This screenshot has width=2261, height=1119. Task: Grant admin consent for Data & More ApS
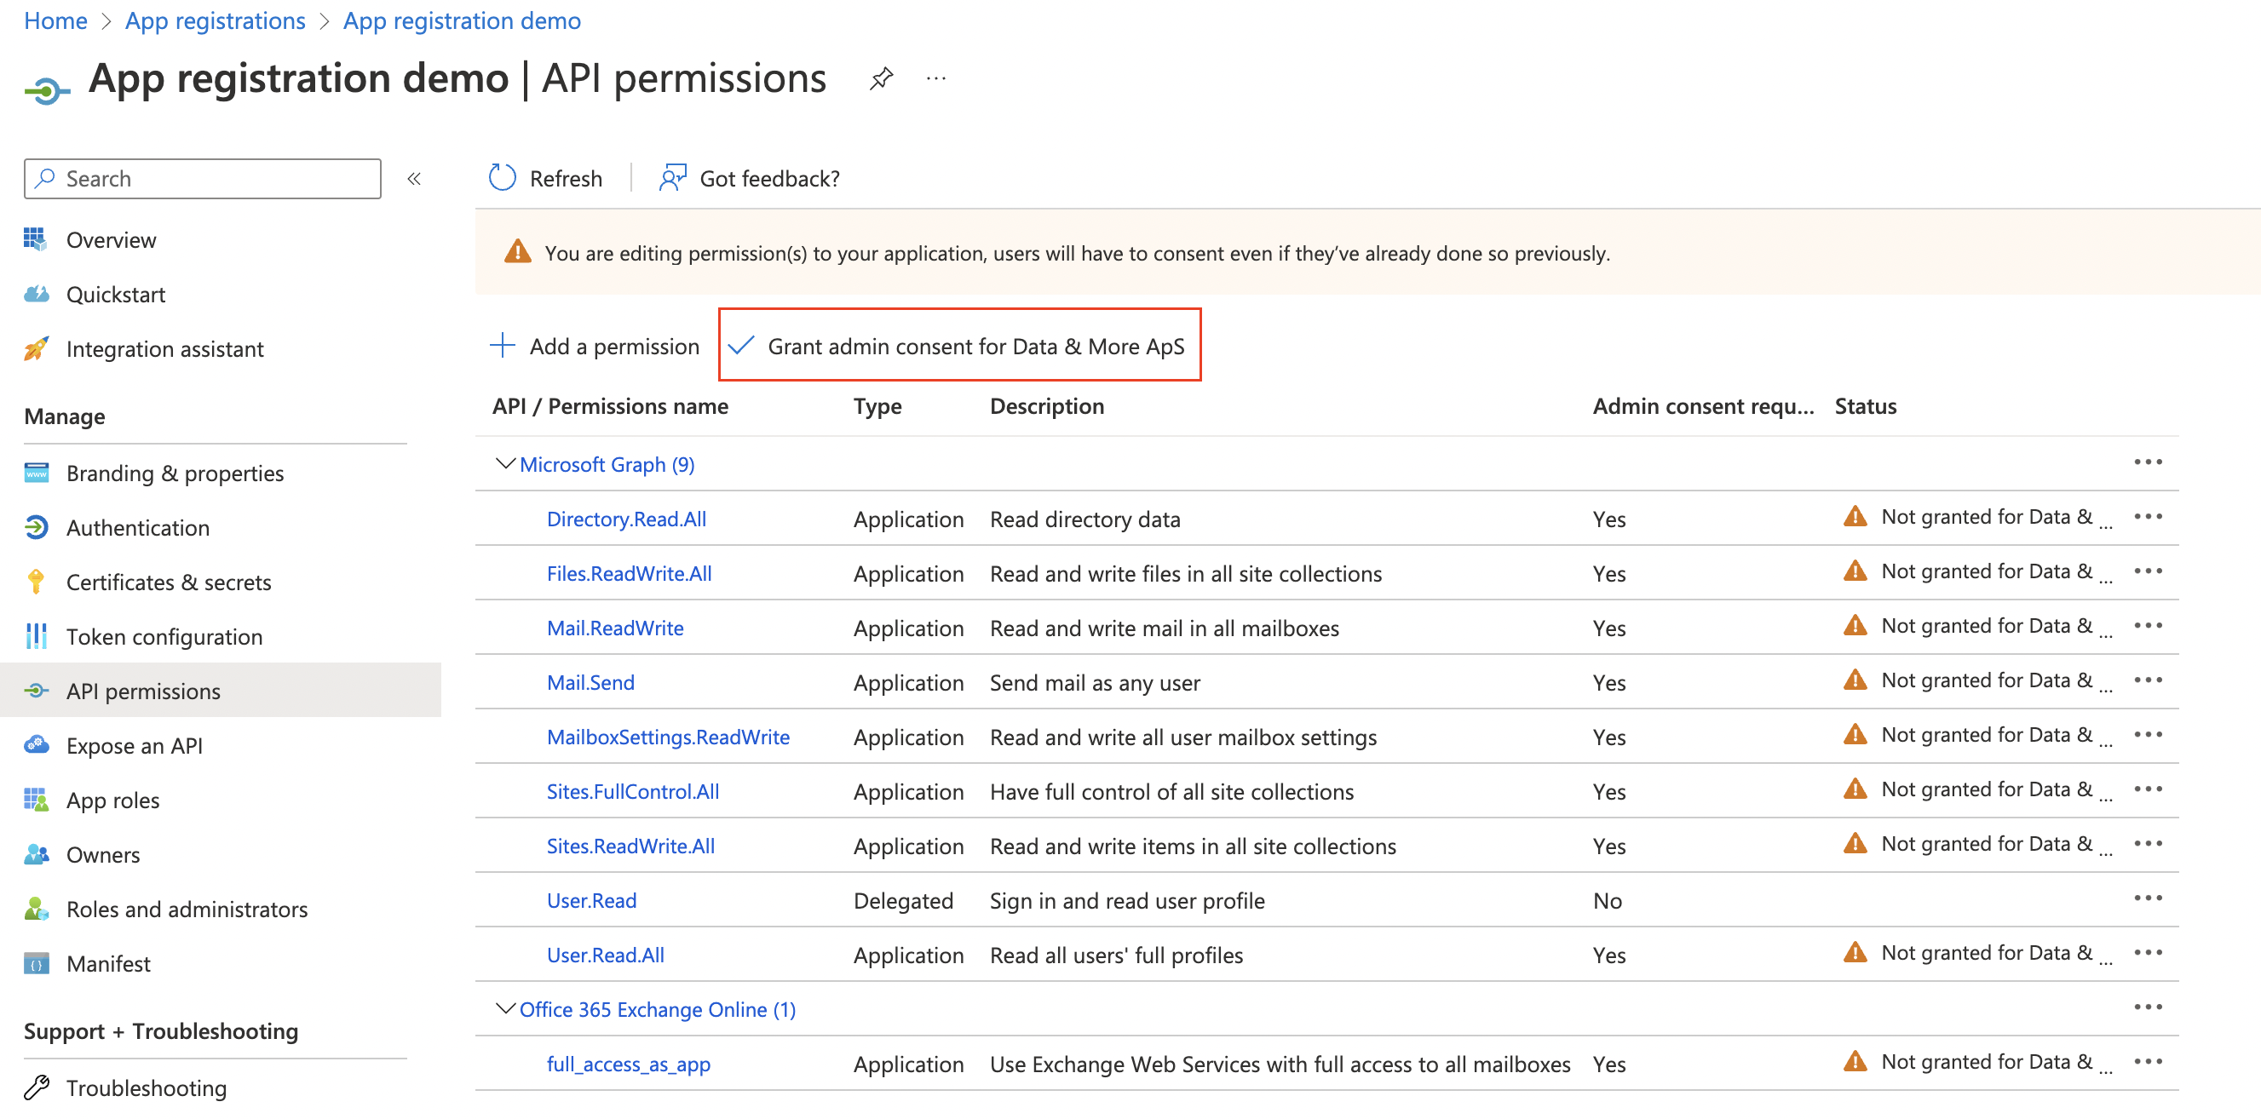[958, 346]
